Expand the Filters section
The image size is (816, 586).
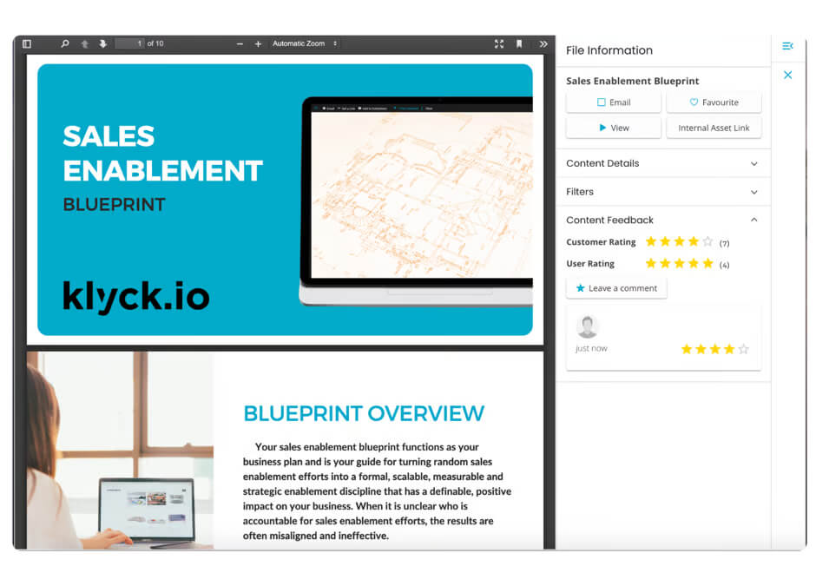pos(662,192)
